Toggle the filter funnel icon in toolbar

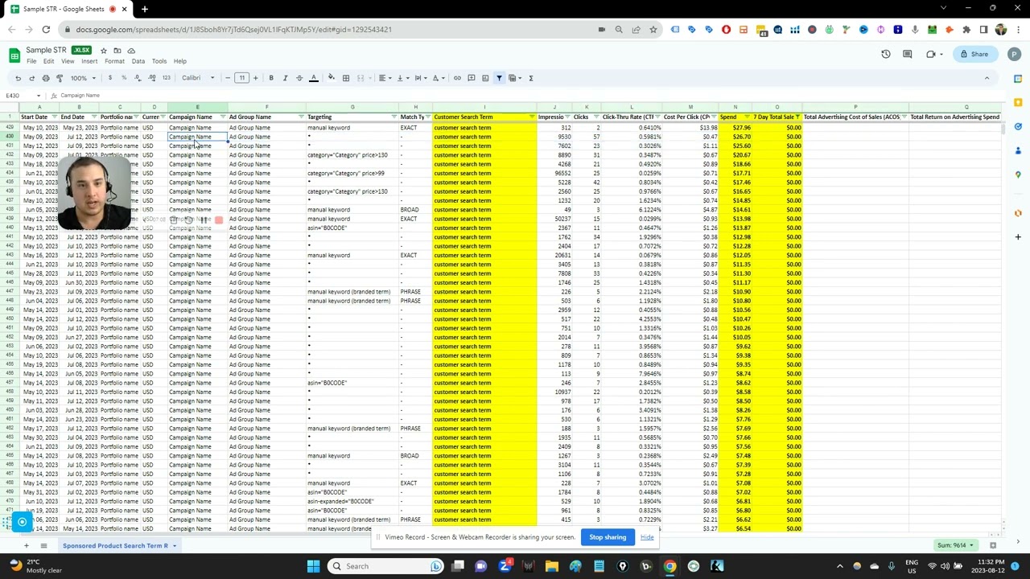[499, 78]
